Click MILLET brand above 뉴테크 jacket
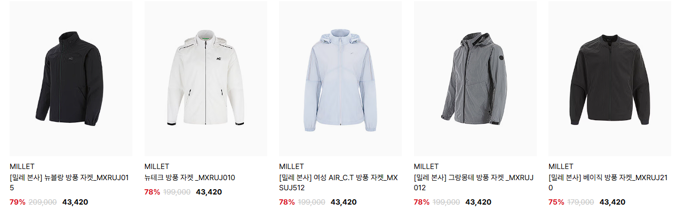The width and height of the screenshot is (676, 220). pyautogui.click(x=157, y=166)
